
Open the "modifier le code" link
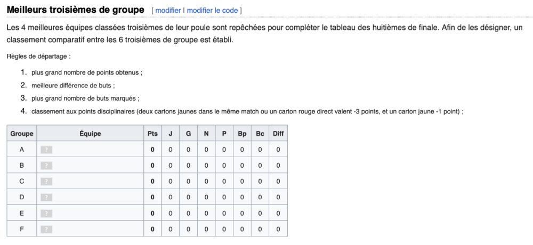[213, 11]
